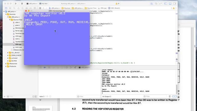Click Z80.cpp in the jump bar

[x=103, y=8]
